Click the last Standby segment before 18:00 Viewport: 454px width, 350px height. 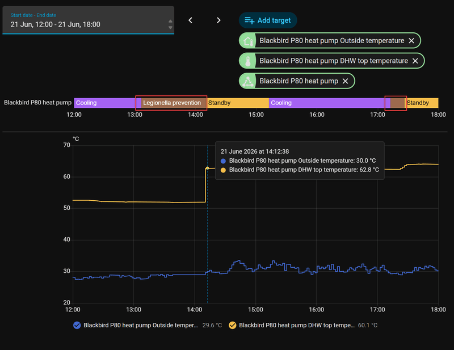[x=422, y=103]
